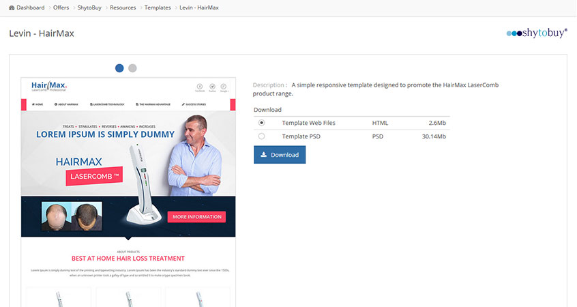Image resolution: width=577 pixels, height=307 pixels.
Task: Select Template Web Files radio button
Action: [x=262, y=123]
